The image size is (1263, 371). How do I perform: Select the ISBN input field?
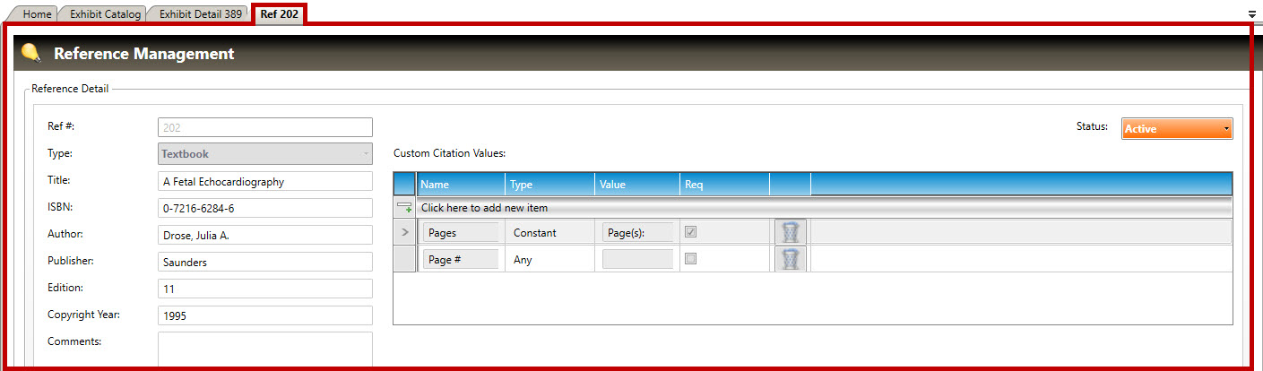(x=264, y=208)
